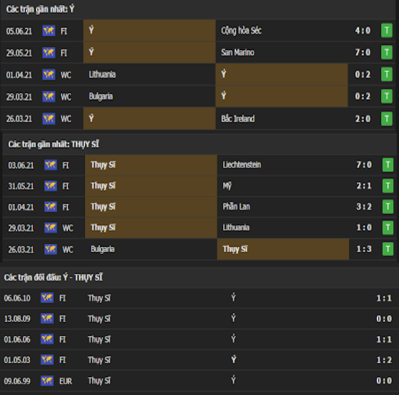This screenshot has height=395, width=399.
Task: Click the green T badge for Thụy Sĩ vs Mỹ
Action: [388, 185]
